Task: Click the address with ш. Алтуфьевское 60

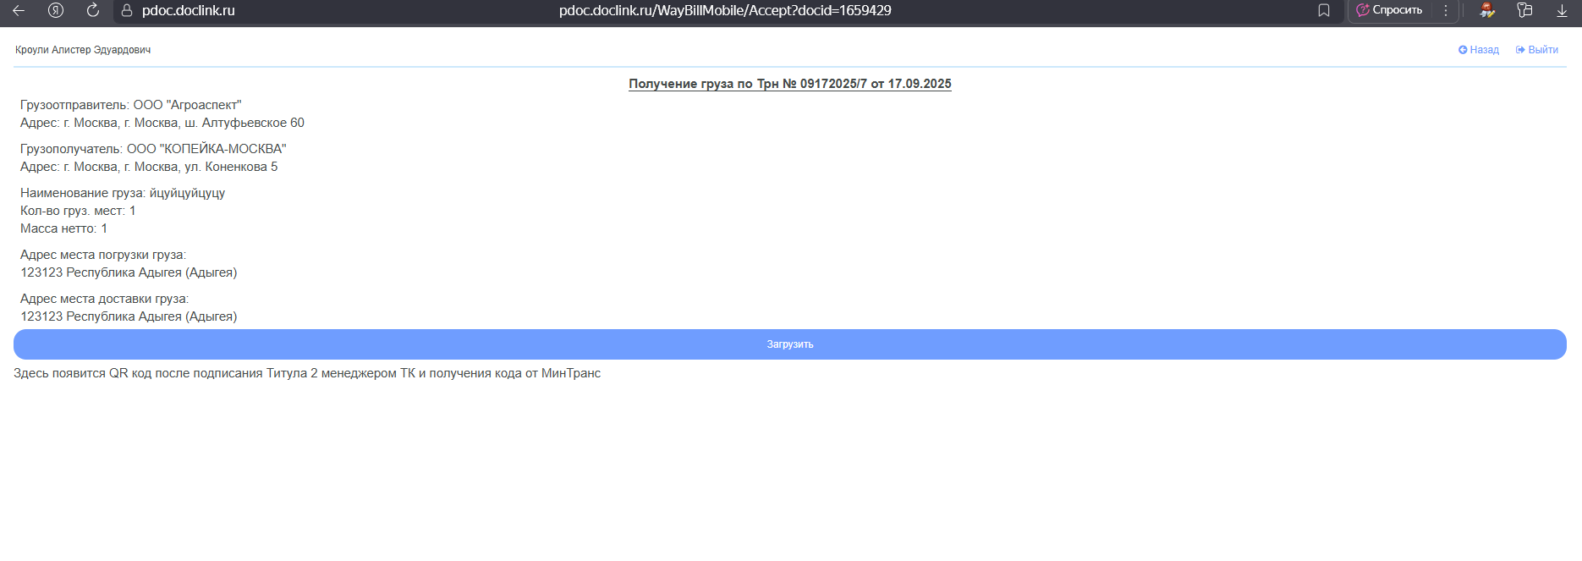Action: [x=162, y=123]
